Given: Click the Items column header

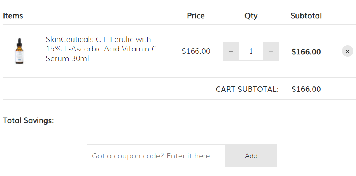Looking at the screenshot, I should [13, 16].
